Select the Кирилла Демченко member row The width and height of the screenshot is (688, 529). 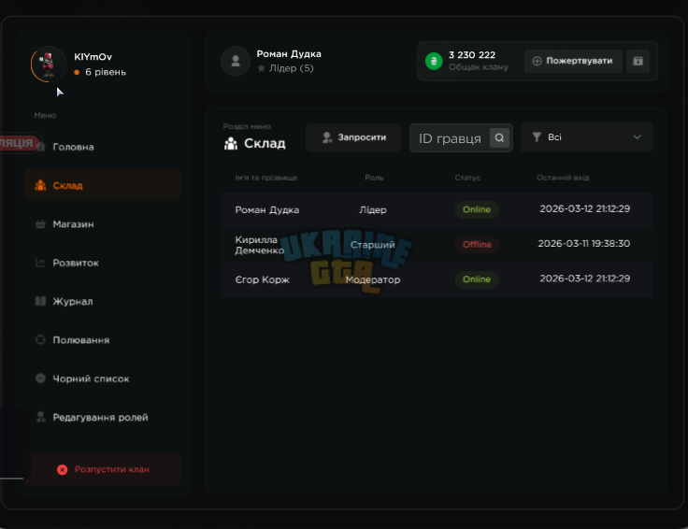click(x=437, y=245)
